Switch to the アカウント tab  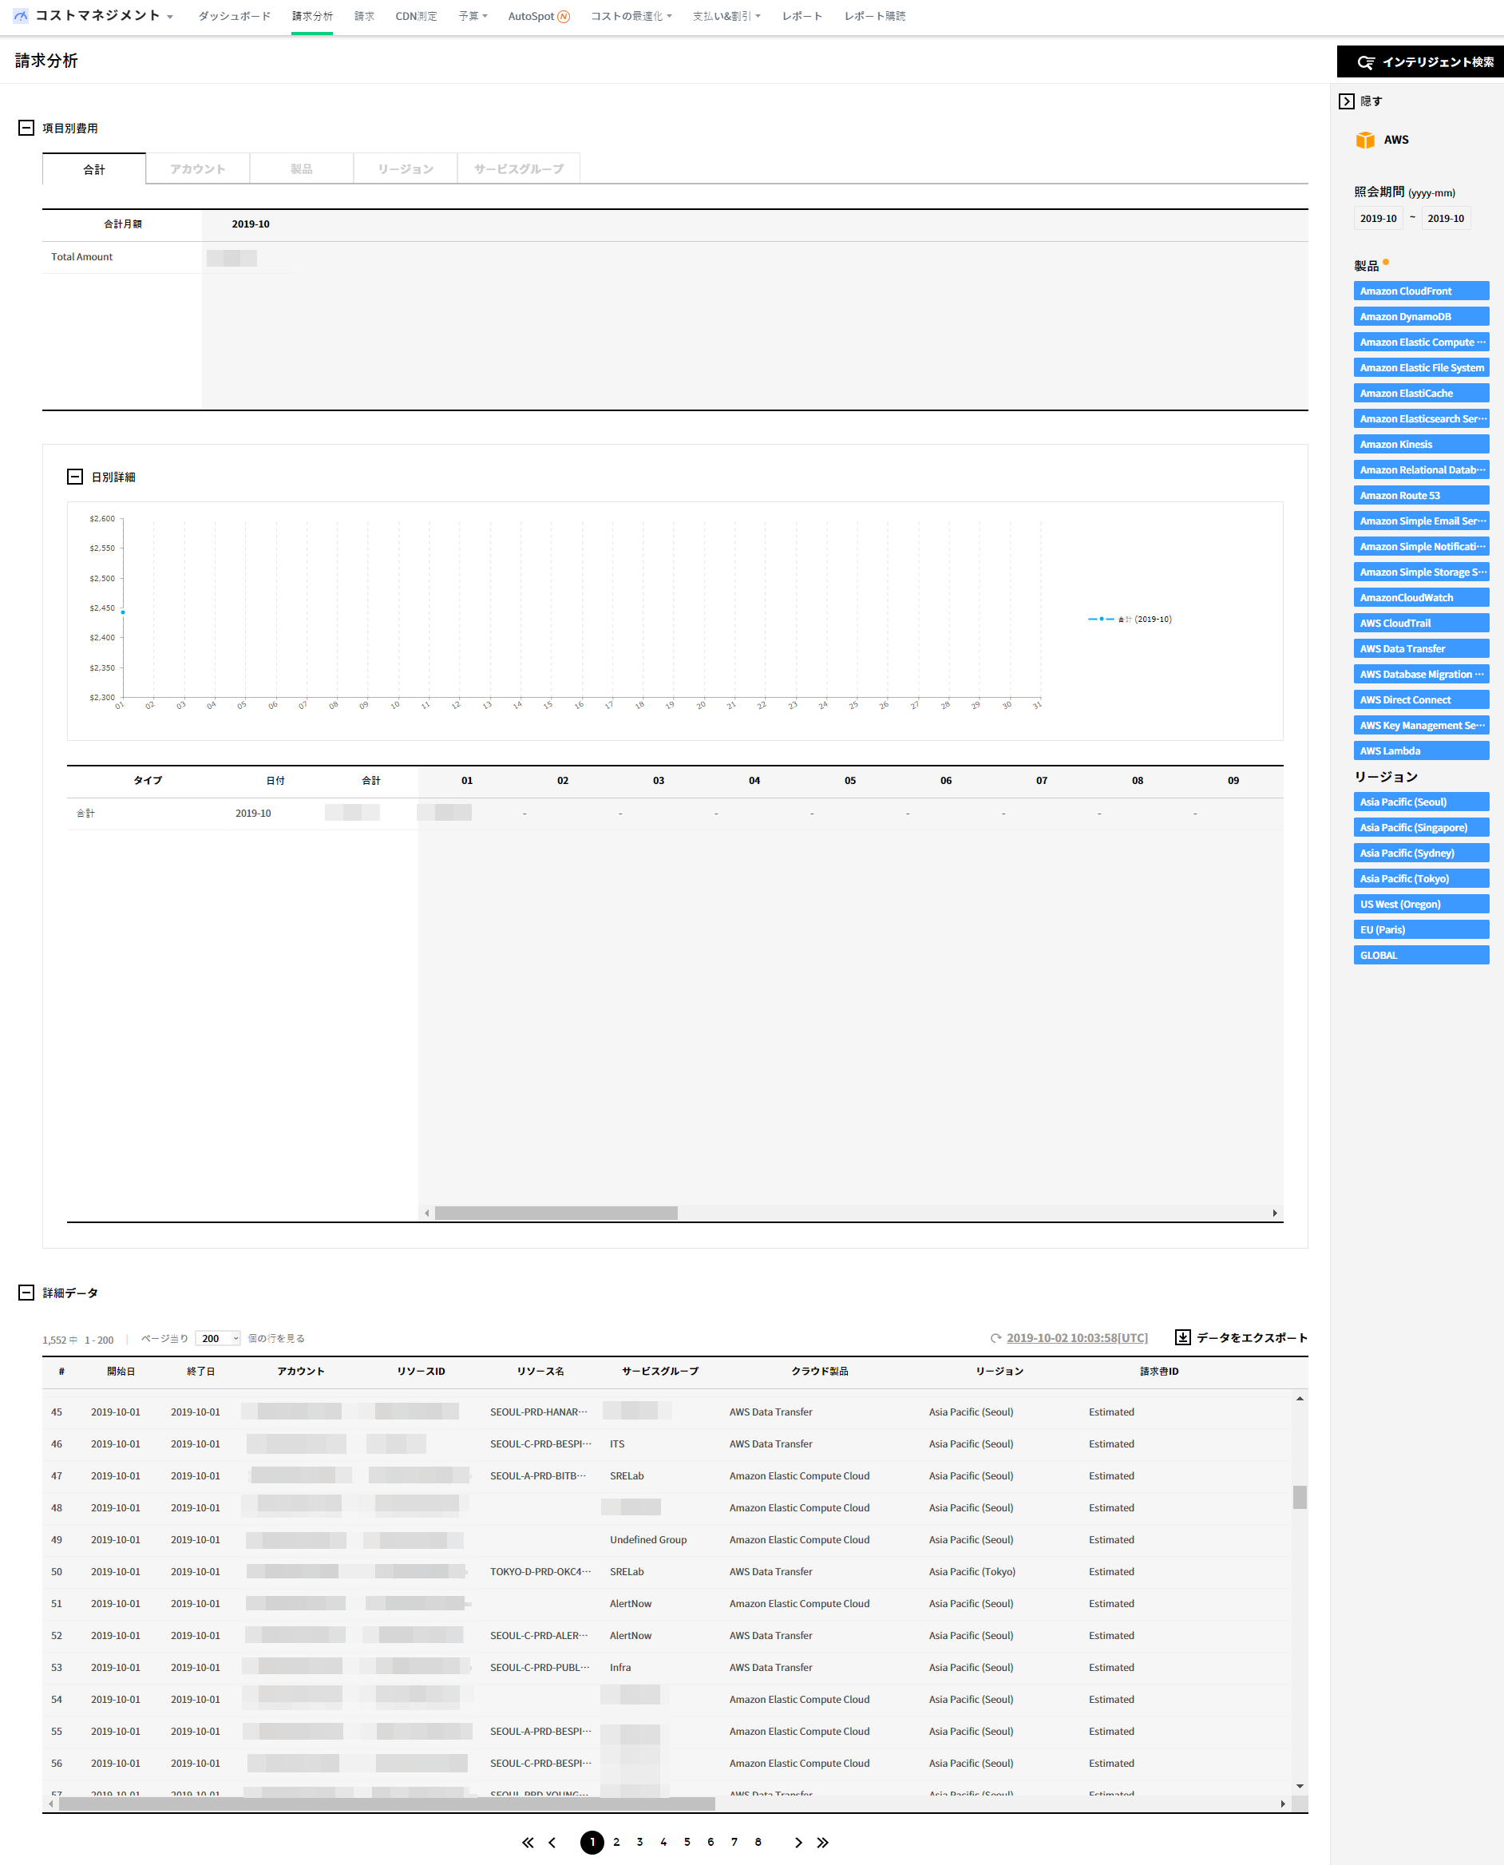[197, 169]
